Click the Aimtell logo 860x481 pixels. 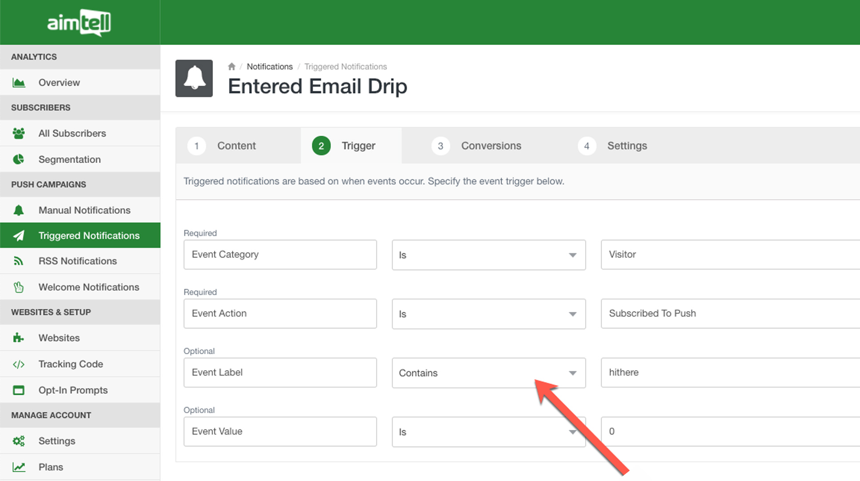79,22
